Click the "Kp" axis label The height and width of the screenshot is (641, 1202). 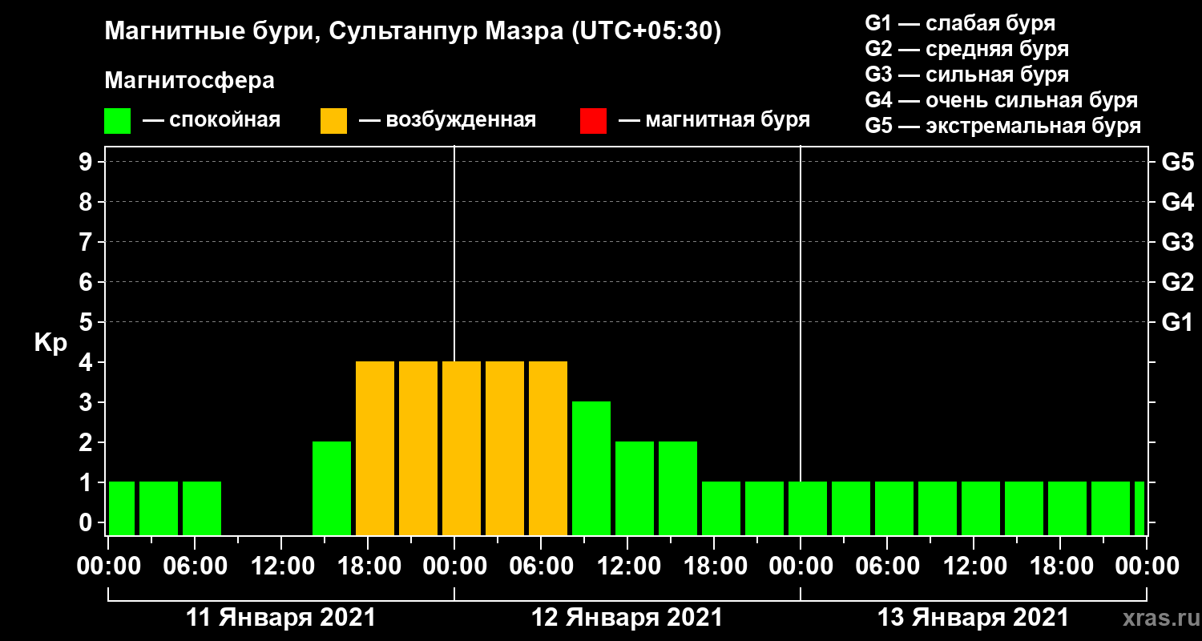pyautogui.click(x=50, y=344)
